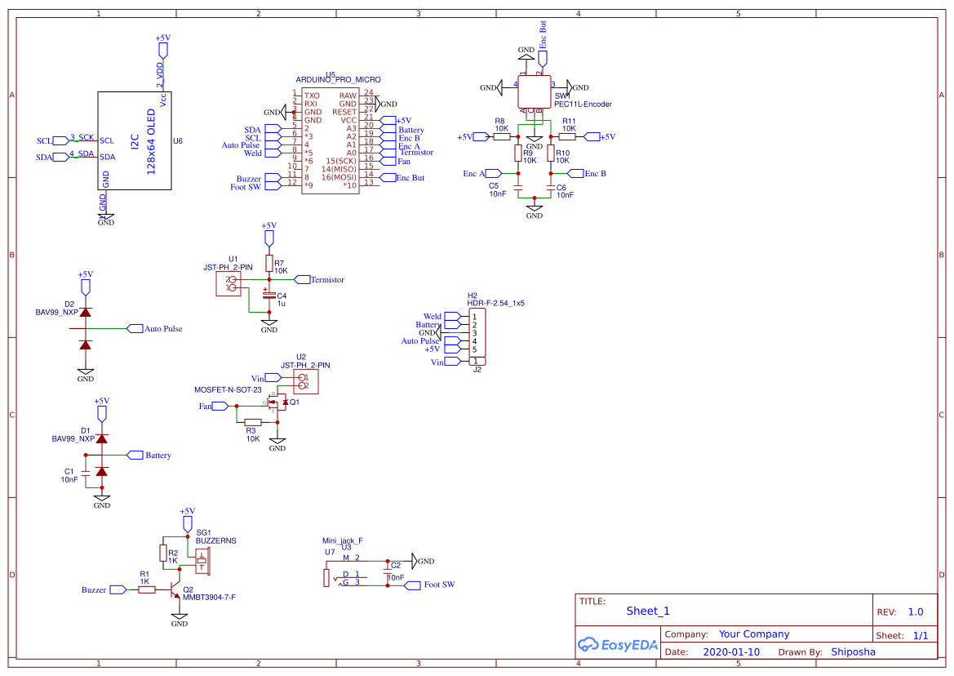The image size is (954, 676).
Task: Select the Your Company field text
Action: click(x=754, y=634)
